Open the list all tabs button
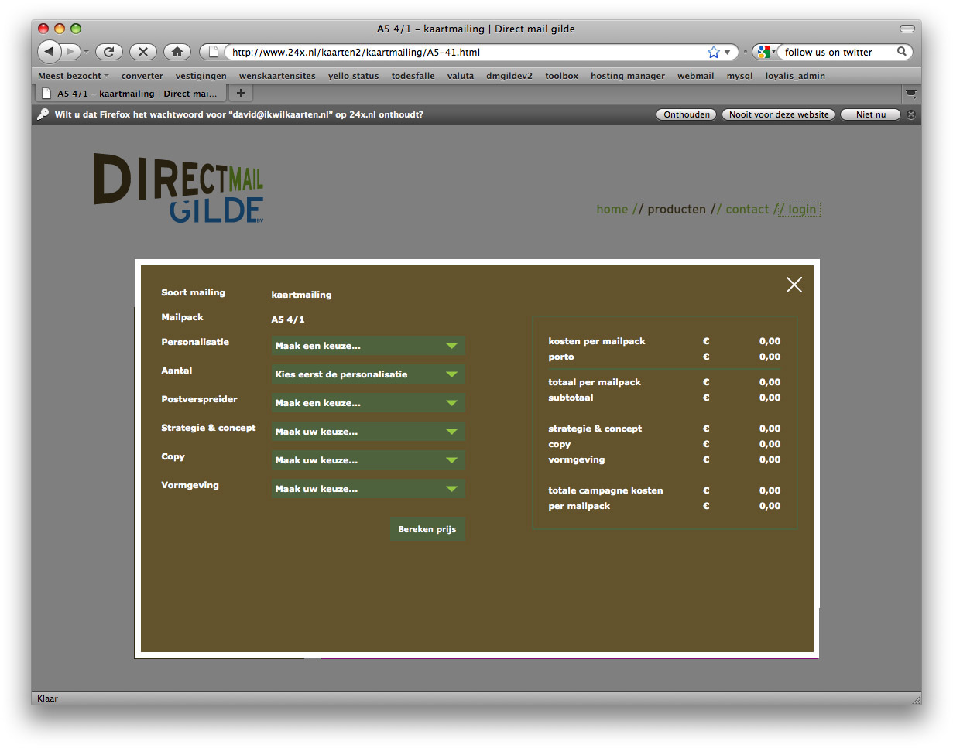 (x=911, y=94)
